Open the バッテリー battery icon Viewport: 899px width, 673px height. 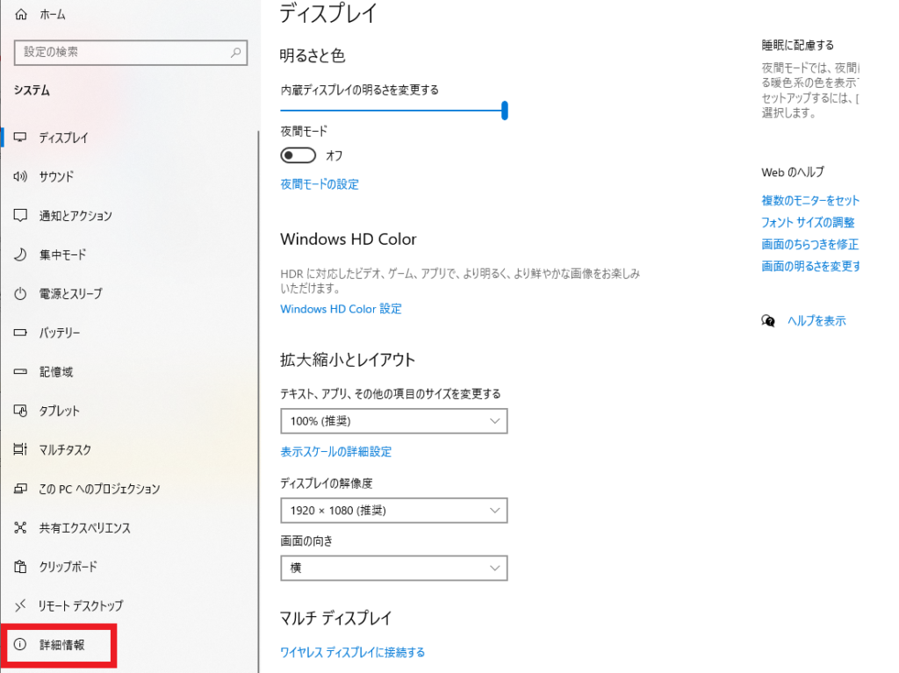pos(20,333)
